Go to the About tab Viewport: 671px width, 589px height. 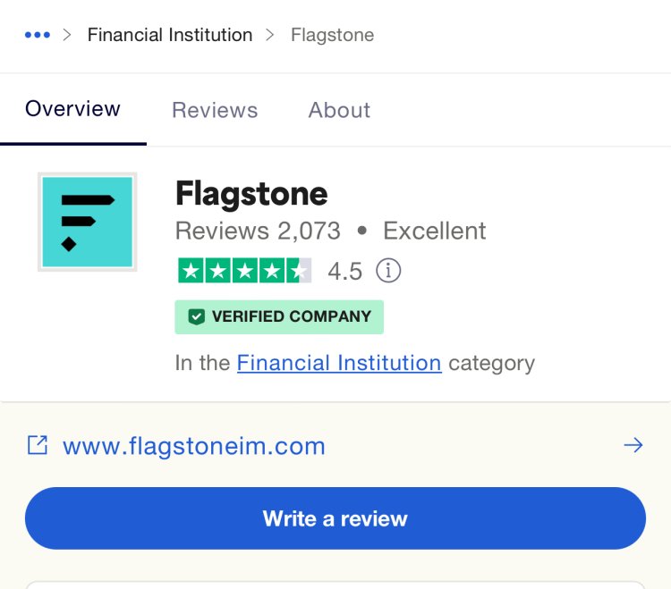click(x=339, y=110)
